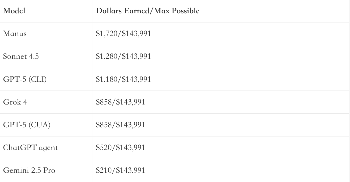This screenshot has width=350, height=182.
Task: Click the $210 earned amount
Action: (x=104, y=170)
